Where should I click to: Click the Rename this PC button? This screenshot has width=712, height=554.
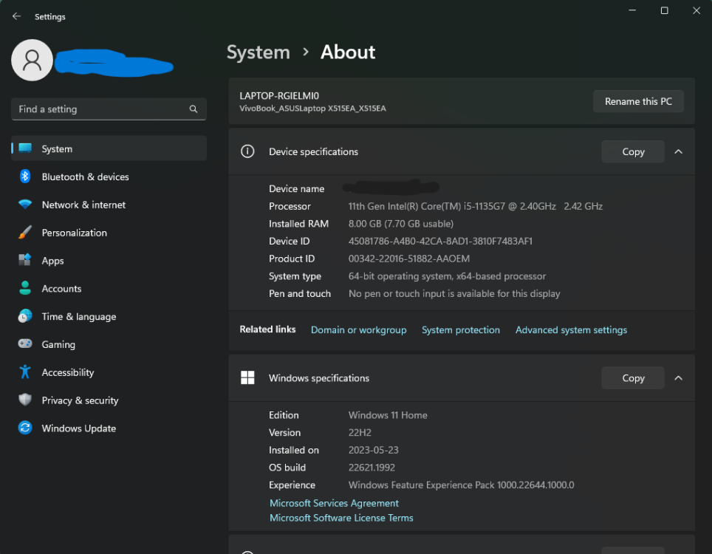[638, 101]
